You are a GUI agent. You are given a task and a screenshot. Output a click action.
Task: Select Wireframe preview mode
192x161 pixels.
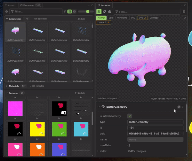coord(122,18)
